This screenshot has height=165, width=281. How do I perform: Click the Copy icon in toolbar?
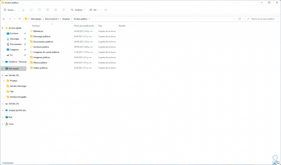point(31,10)
